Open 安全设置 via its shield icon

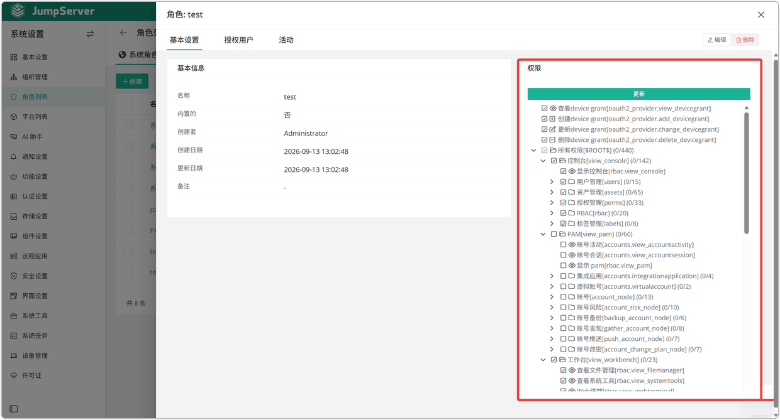(x=14, y=276)
